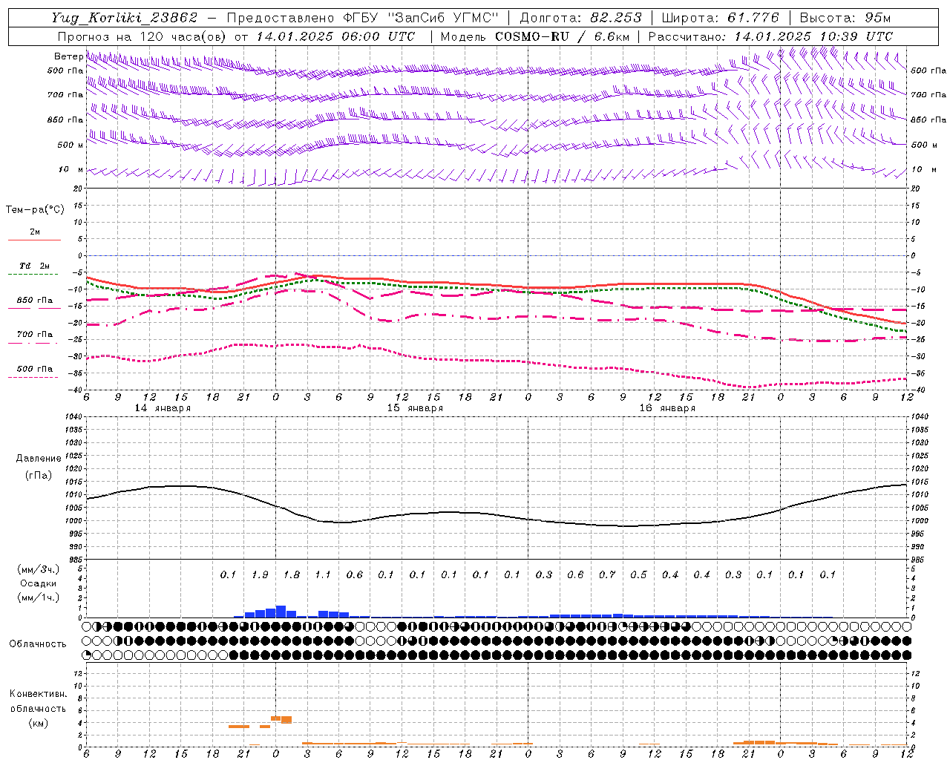Click the '16 января' date label
This screenshot has height=760, width=950.
click(667, 408)
